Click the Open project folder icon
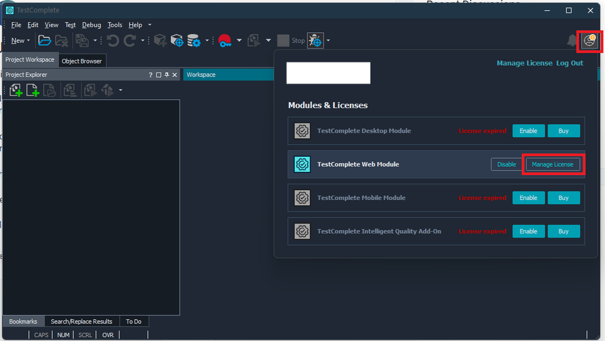 [x=44, y=41]
